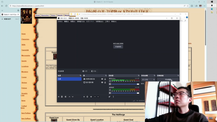
Task: Open advanced audio properties gears icon
Action: (110, 97)
